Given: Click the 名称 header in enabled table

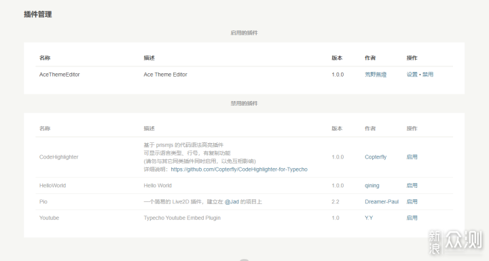Looking at the screenshot, I should click(45, 58).
